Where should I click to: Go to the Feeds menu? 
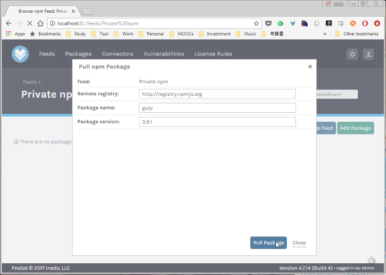click(x=47, y=54)
